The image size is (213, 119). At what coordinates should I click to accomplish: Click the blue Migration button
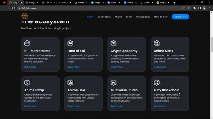[x=180, y=17]
